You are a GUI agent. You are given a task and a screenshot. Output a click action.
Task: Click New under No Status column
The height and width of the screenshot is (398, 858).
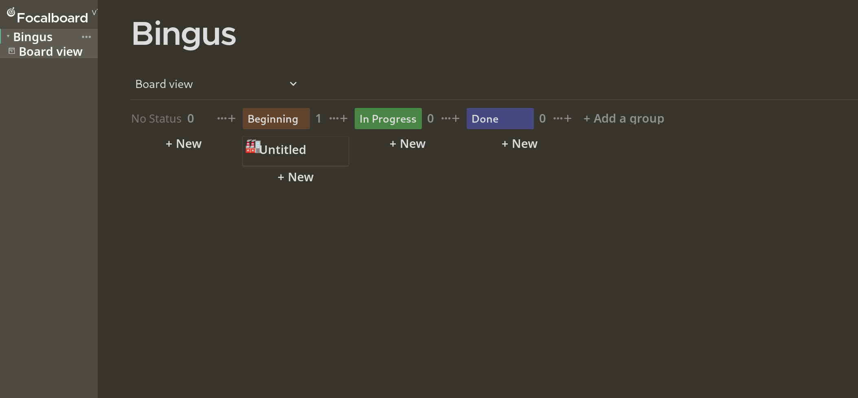pos(184,144)
